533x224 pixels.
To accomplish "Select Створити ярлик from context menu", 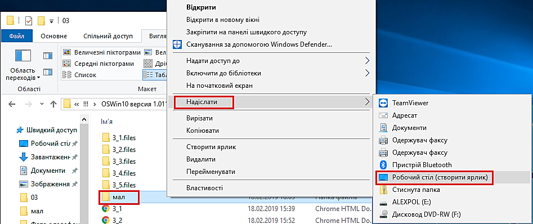I will point(211,147).
